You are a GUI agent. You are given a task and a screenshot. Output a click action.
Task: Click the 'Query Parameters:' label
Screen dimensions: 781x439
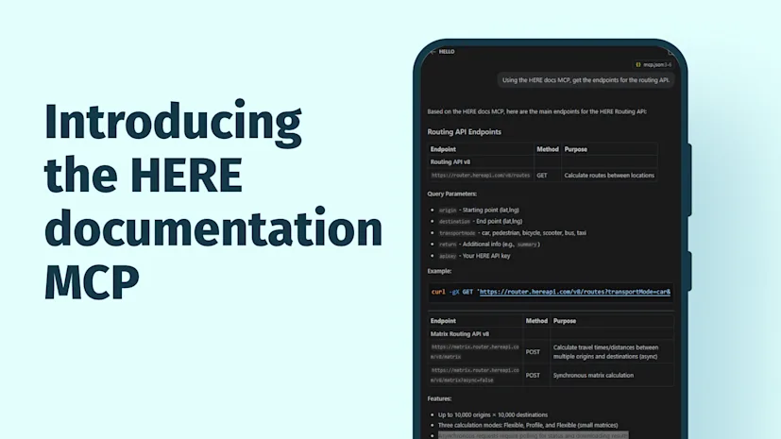451,194
